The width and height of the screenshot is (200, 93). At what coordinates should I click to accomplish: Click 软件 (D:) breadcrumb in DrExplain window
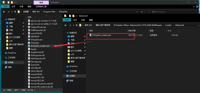[36, 12]
